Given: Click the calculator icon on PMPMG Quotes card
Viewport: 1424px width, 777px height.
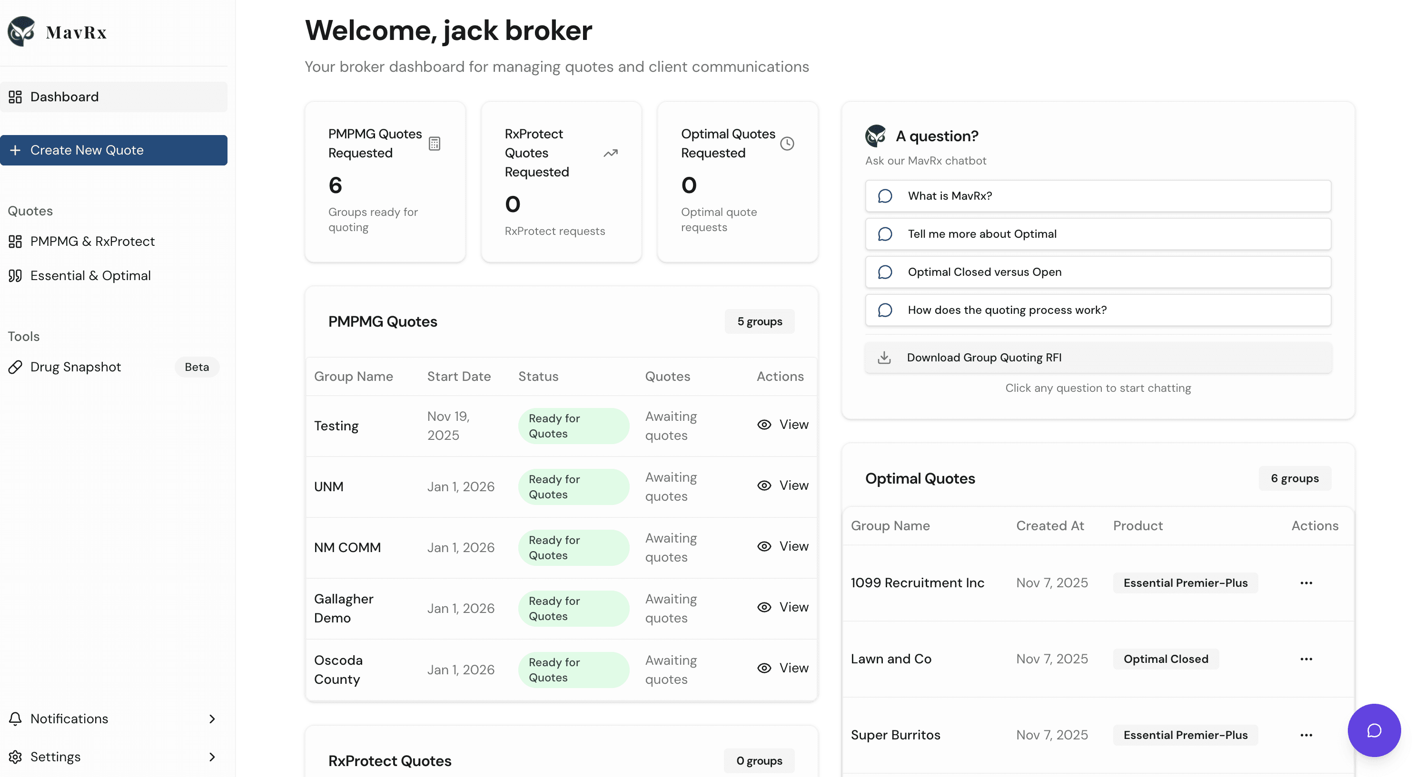Looking at the screenshot, I should 435,144.
